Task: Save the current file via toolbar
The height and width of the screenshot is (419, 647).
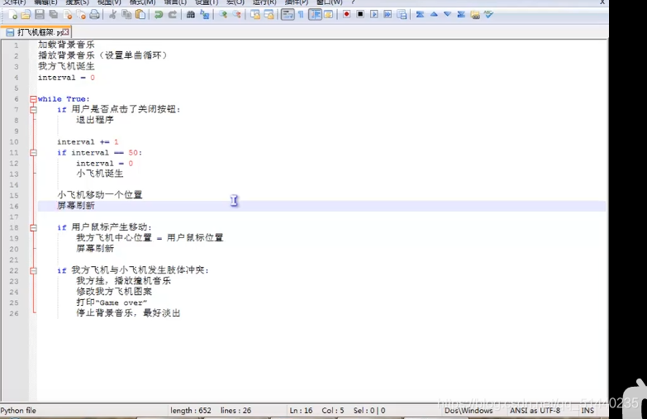Action: [x=40, y=15]
